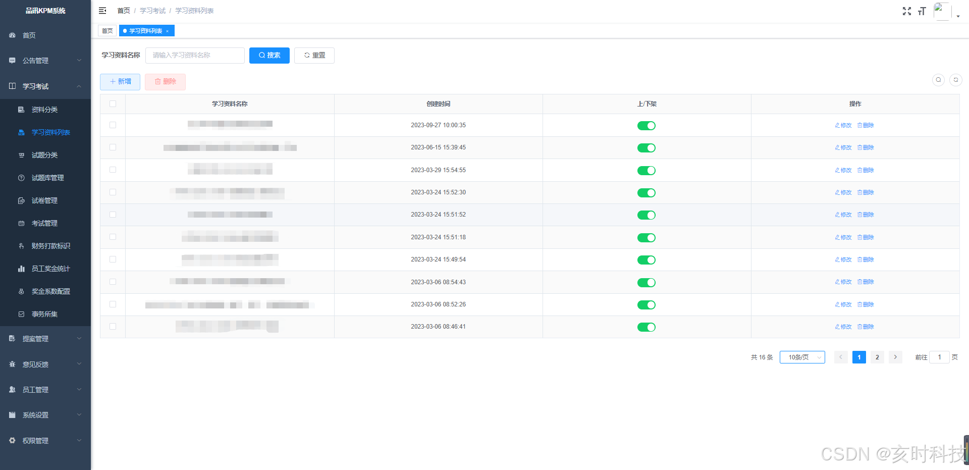The height and width of the screenshot is (470, 969).
Task: Check row dated 2023-06-15 15:39:45
Action: [x=113, y=147]
